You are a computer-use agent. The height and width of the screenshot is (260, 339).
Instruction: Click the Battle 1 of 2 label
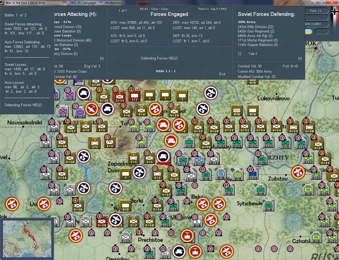click(x=16, y=15)
